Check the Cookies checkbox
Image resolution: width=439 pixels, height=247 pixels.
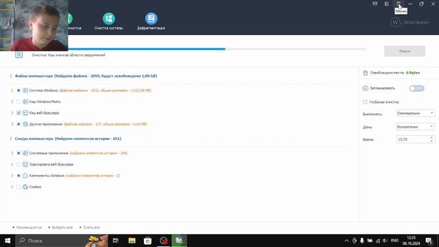[19, 187]
